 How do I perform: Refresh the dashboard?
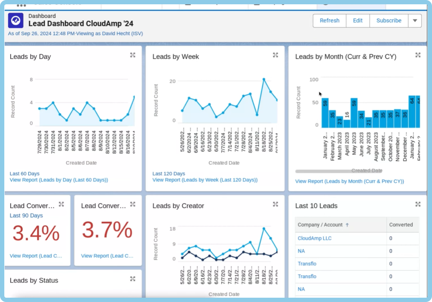[x=329, y=21]
